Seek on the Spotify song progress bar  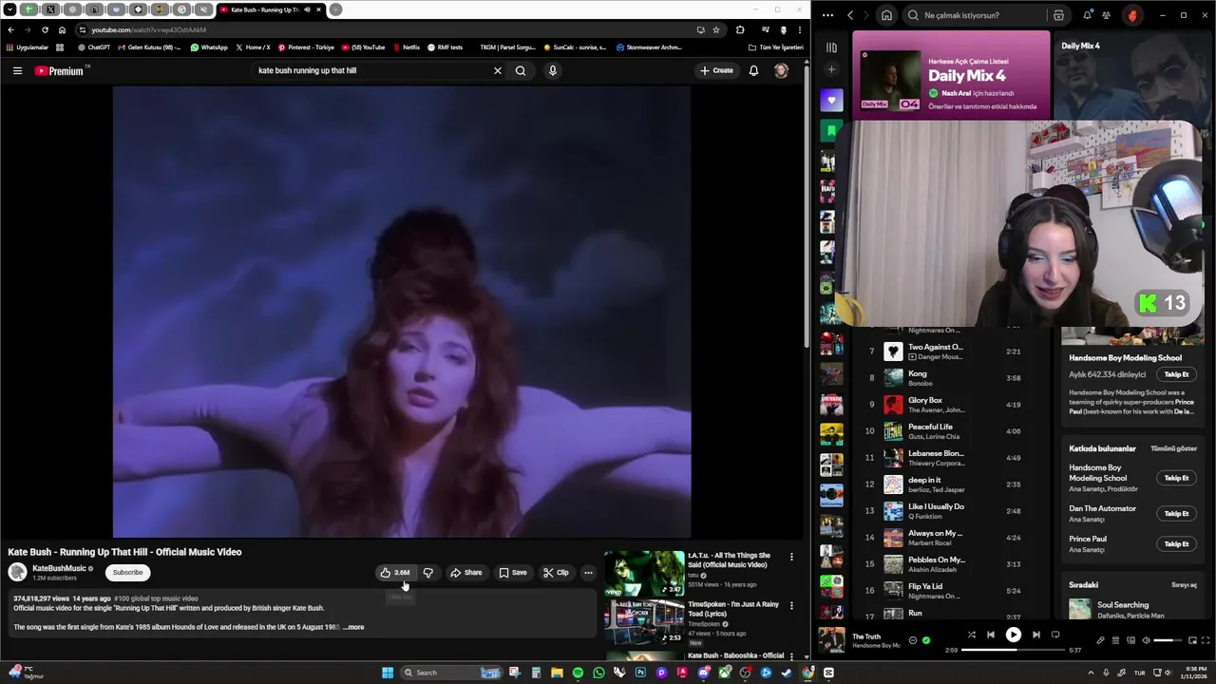click(x=1013, y=651)
